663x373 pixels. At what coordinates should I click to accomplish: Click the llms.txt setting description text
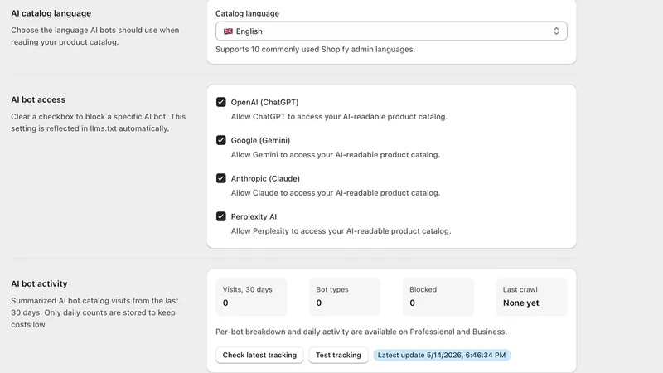(98, 123)
